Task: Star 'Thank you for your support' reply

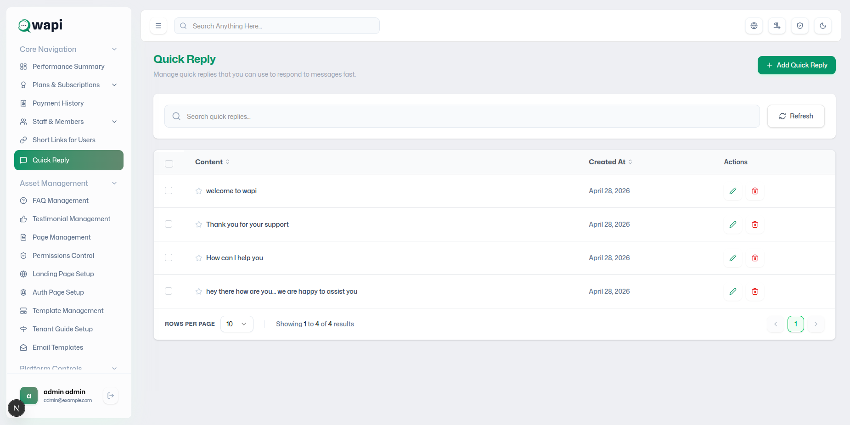Action: click(199, 224)
